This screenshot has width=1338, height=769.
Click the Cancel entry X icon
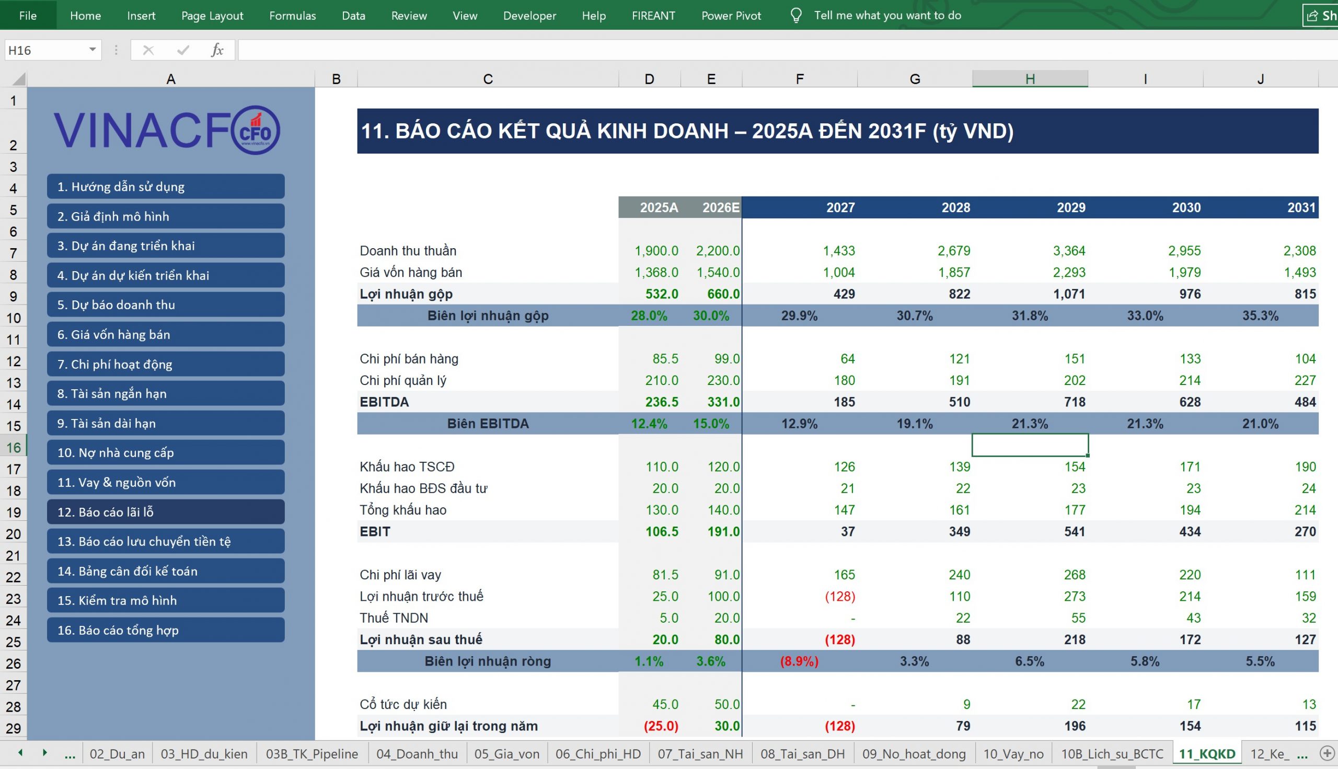[x=148, y=50]
